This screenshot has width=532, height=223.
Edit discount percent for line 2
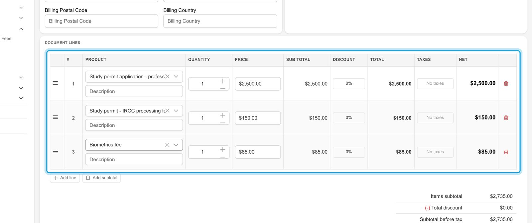click(x=349, y=117)
